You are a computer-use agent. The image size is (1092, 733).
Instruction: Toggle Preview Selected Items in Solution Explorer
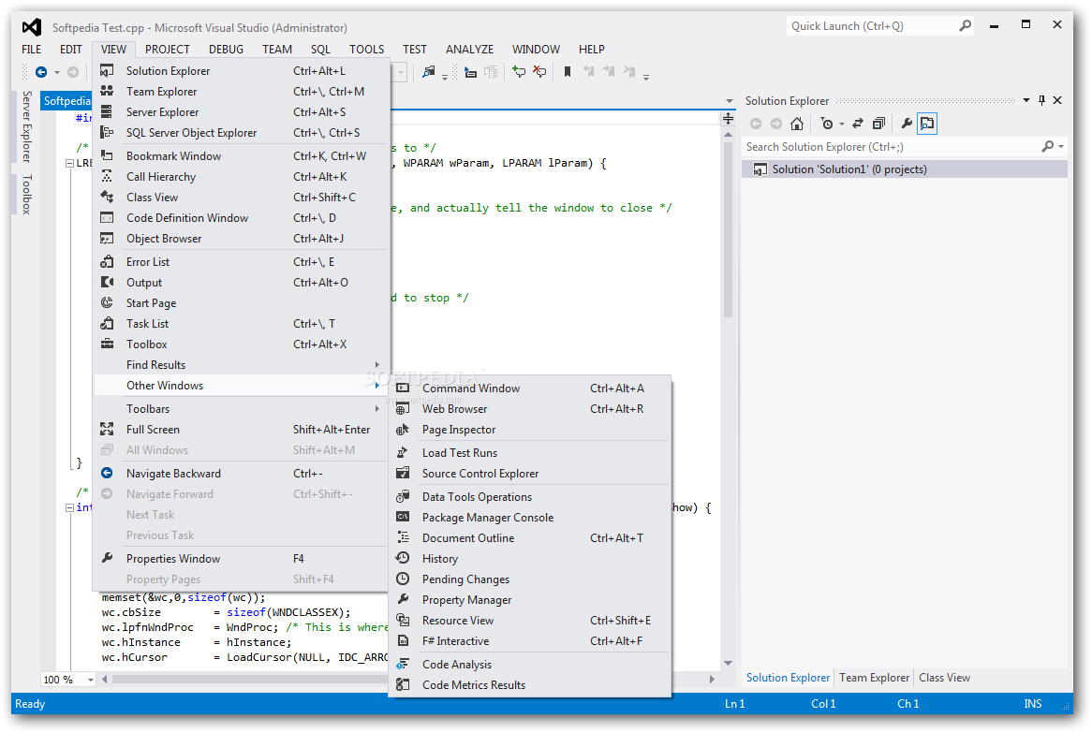click(927, 124)
